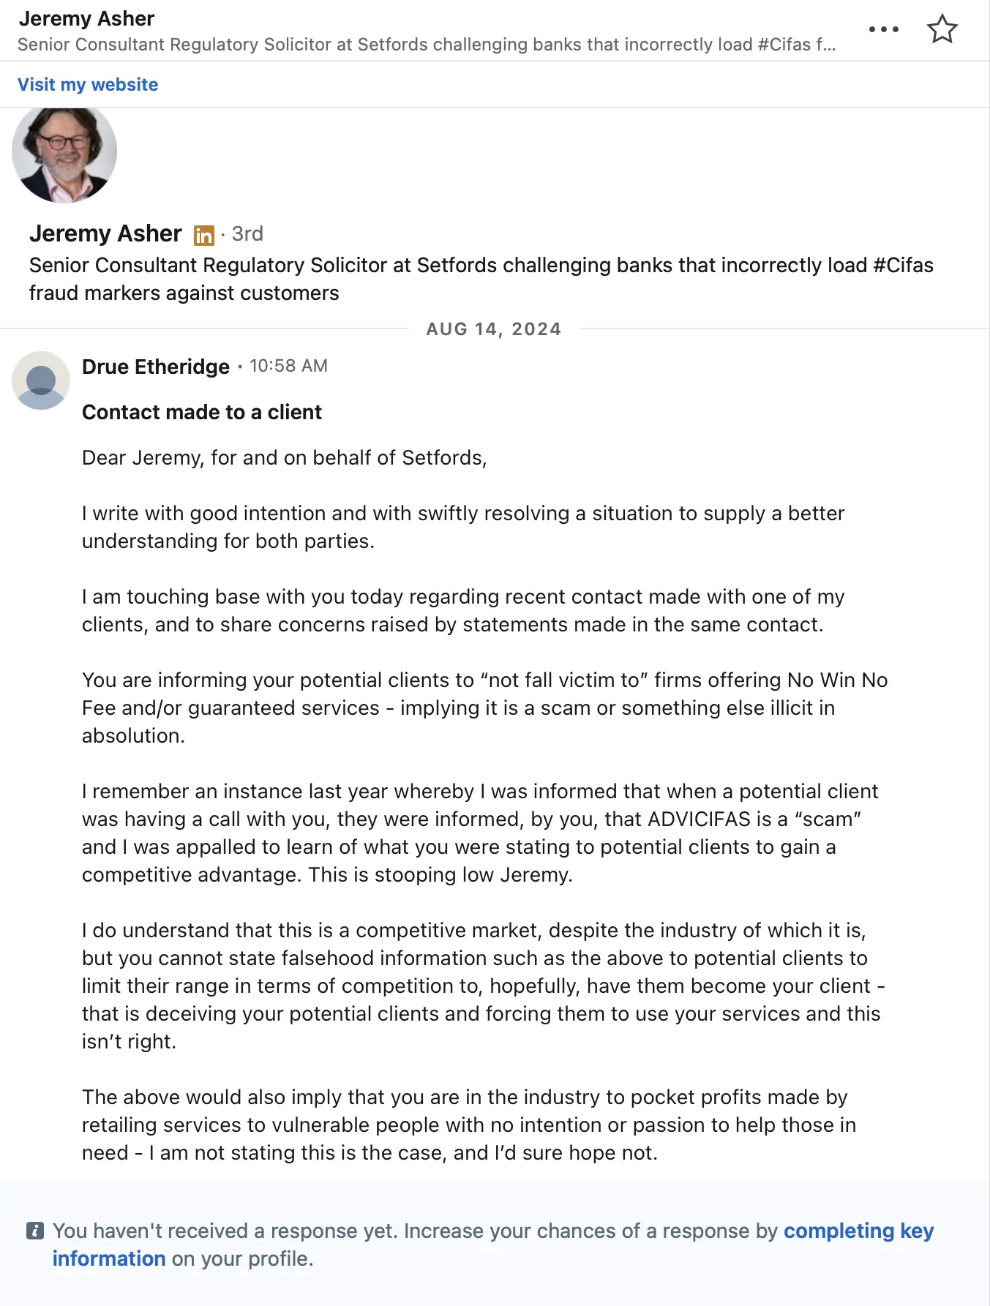This screenshot has height=1306, width=990.
Task: Click the "Visit my website" link
Action: click(x=88, y=85)
